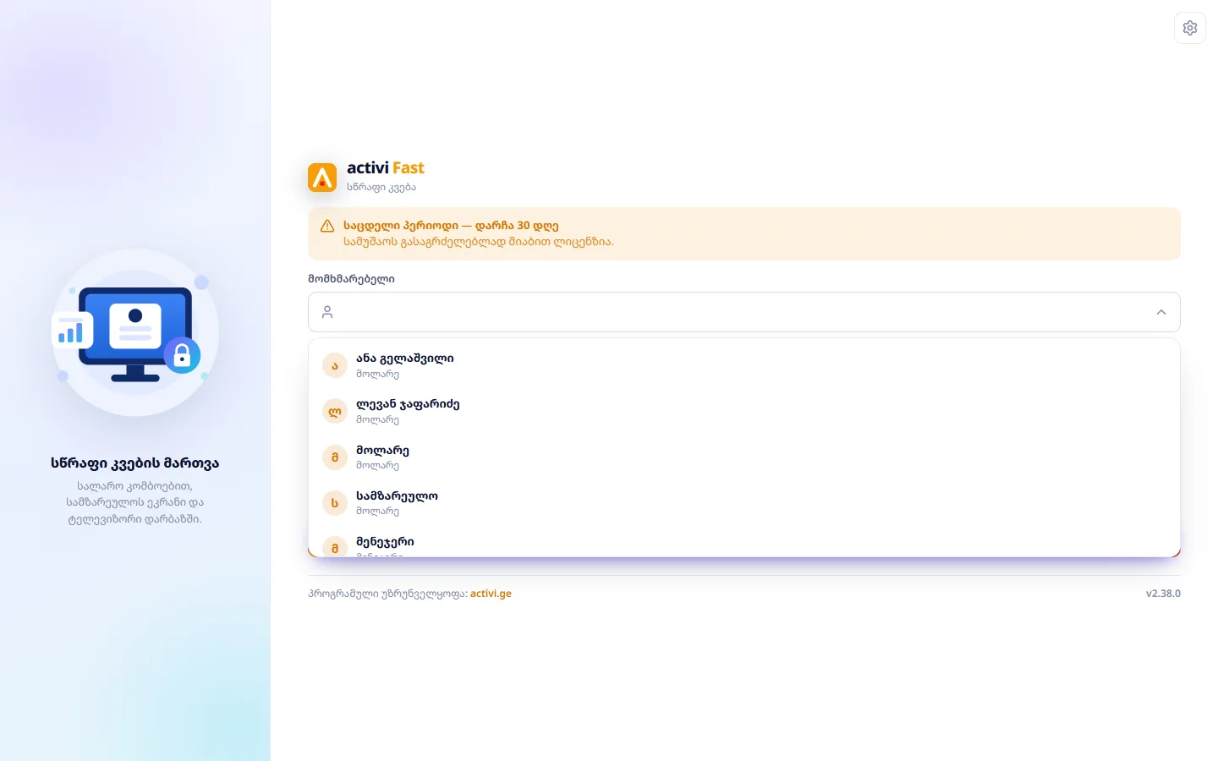Click the ს avatar beside სამზარეულო
This screenshot has width=1218, height=761.
(x=335, y=502)
